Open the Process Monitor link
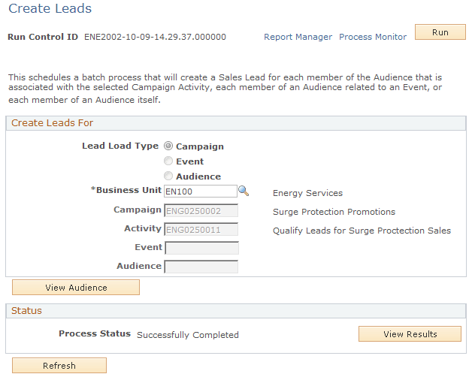 click(x=373, y=37)
